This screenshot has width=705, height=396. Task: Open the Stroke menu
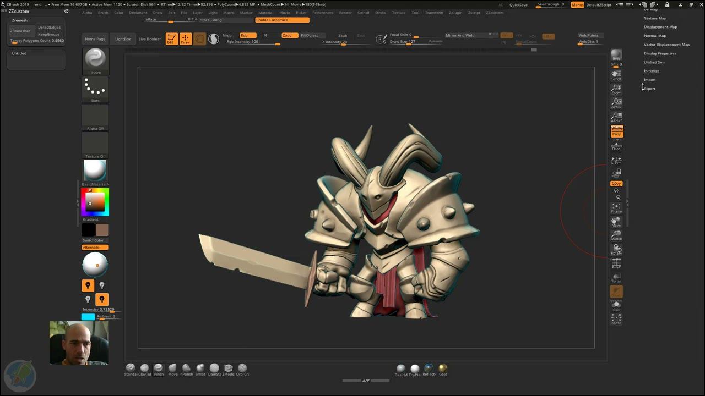pyautogui.click(x=380, y=13)
